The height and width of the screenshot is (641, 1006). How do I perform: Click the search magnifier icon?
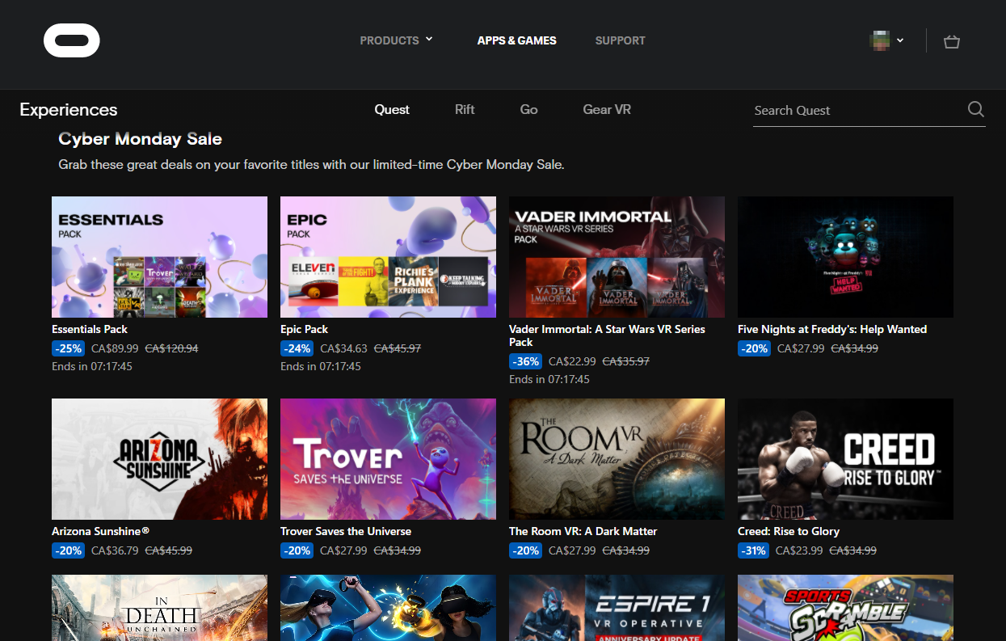tap(975, 110)
